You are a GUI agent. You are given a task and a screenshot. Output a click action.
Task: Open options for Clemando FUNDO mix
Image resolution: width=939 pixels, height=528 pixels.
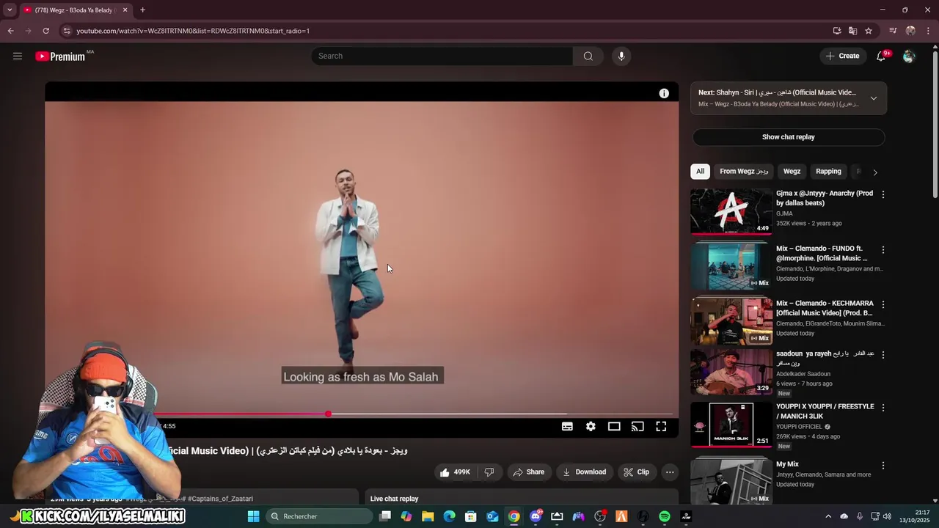(x=883, y=249)
